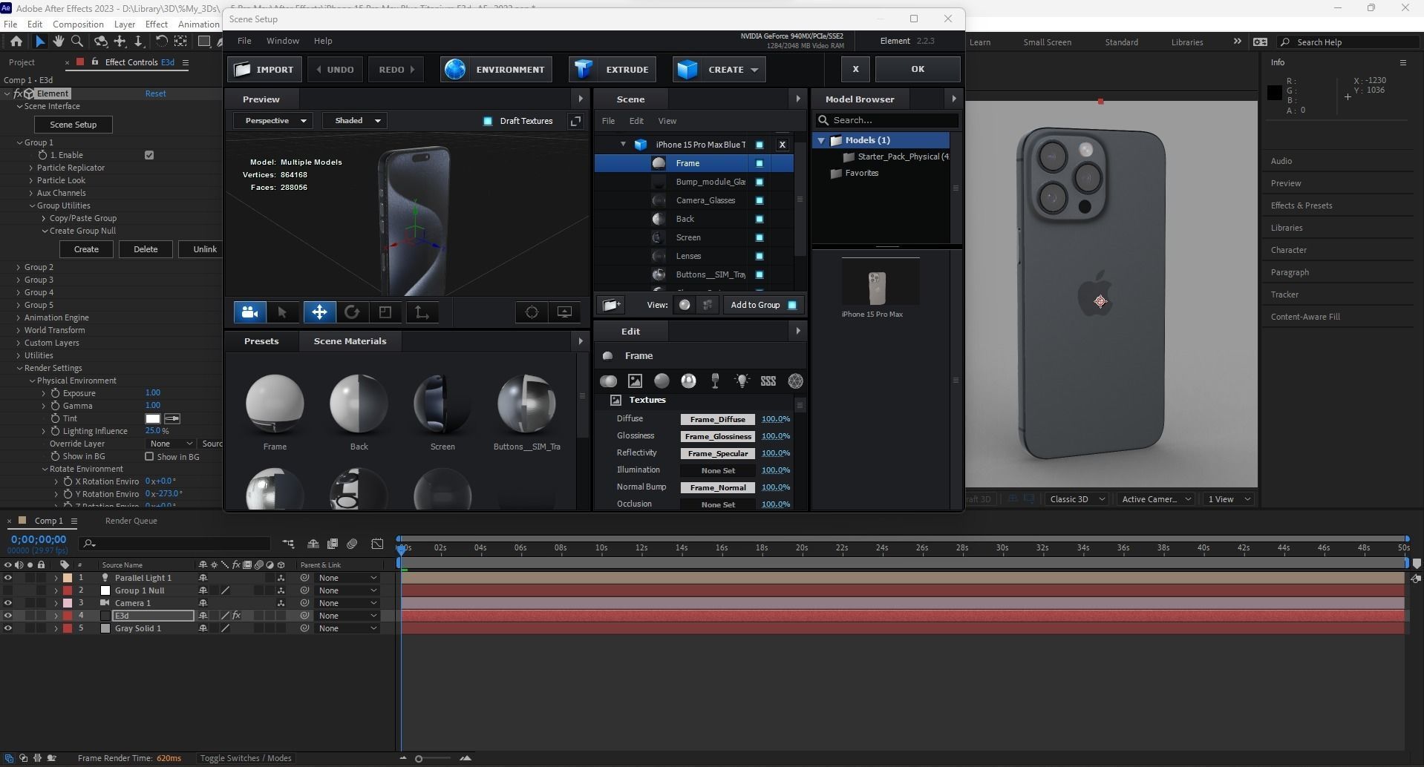The image size is (1424, 767).
Task: Click the center view target icon
Action: (532, 312)
